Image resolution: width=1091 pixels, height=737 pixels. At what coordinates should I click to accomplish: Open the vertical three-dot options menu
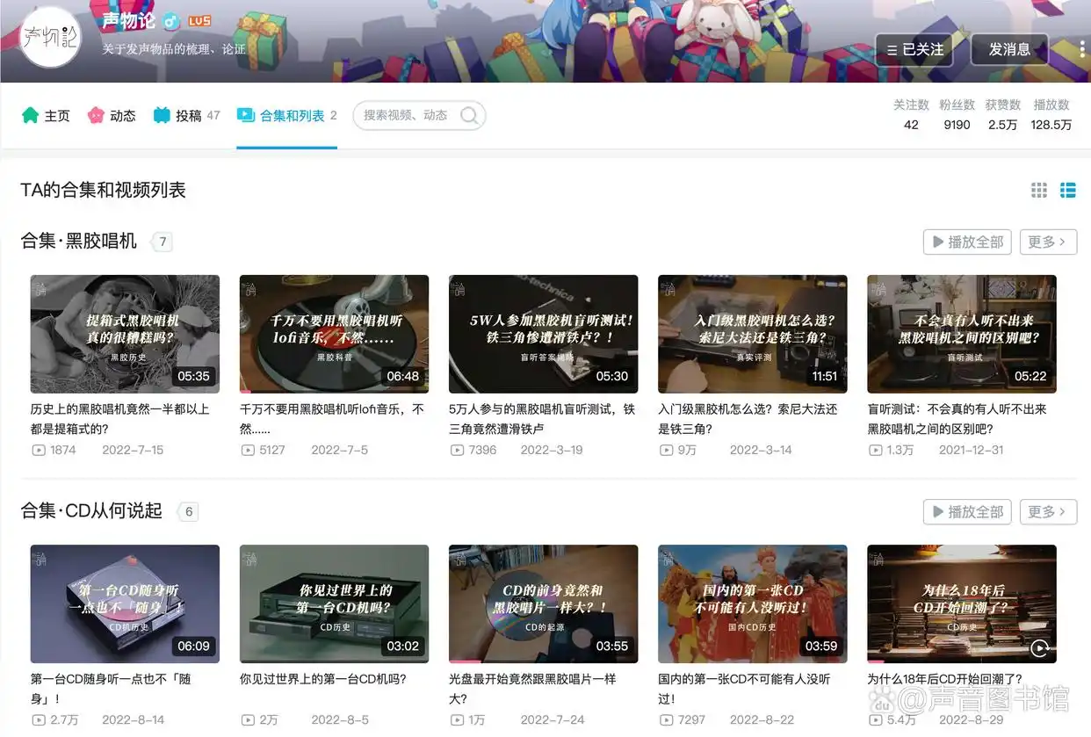1081,50
